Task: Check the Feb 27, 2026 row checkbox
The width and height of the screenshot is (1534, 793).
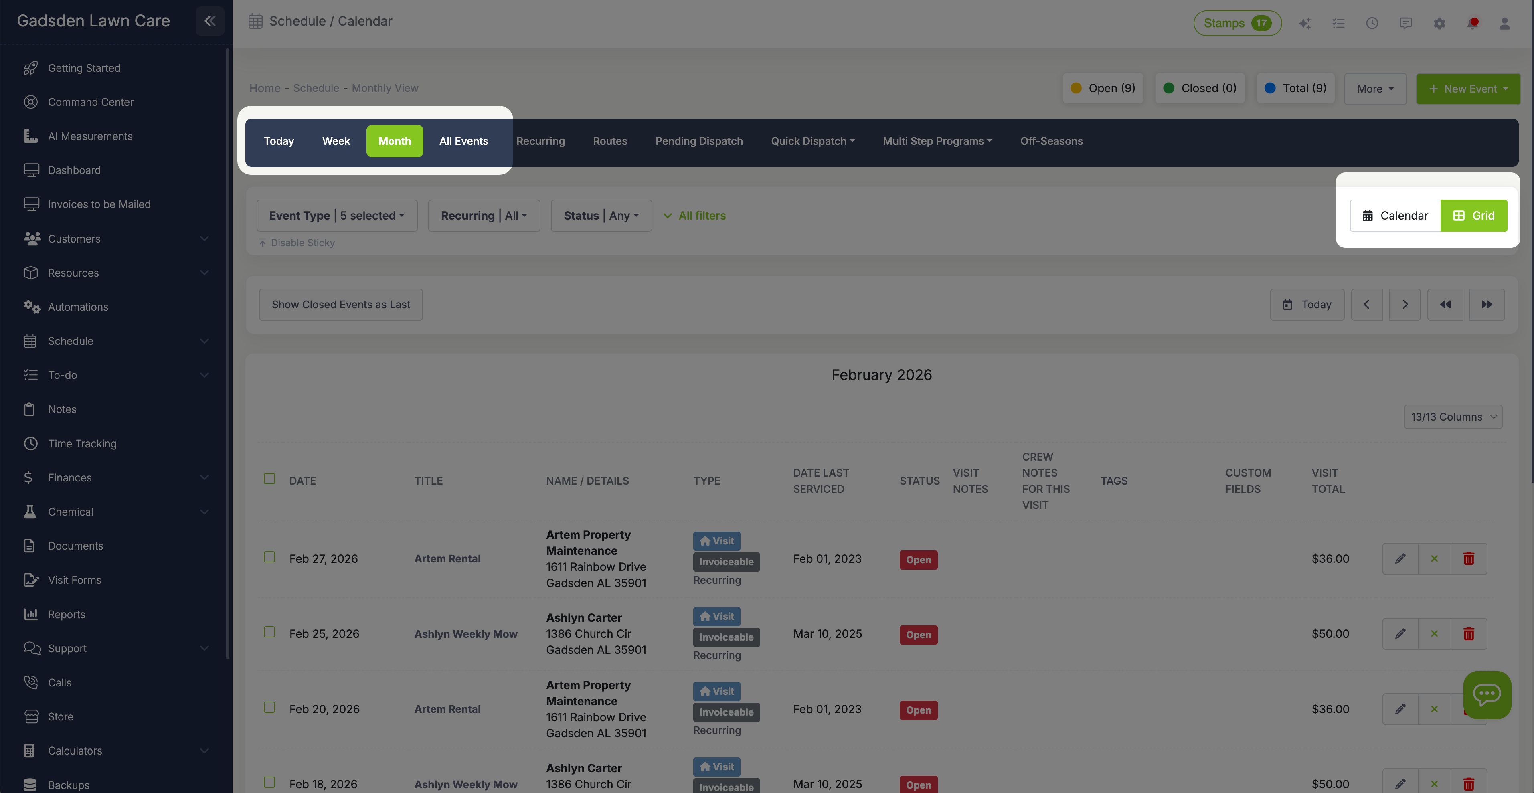Action: (x=269, y=557)
